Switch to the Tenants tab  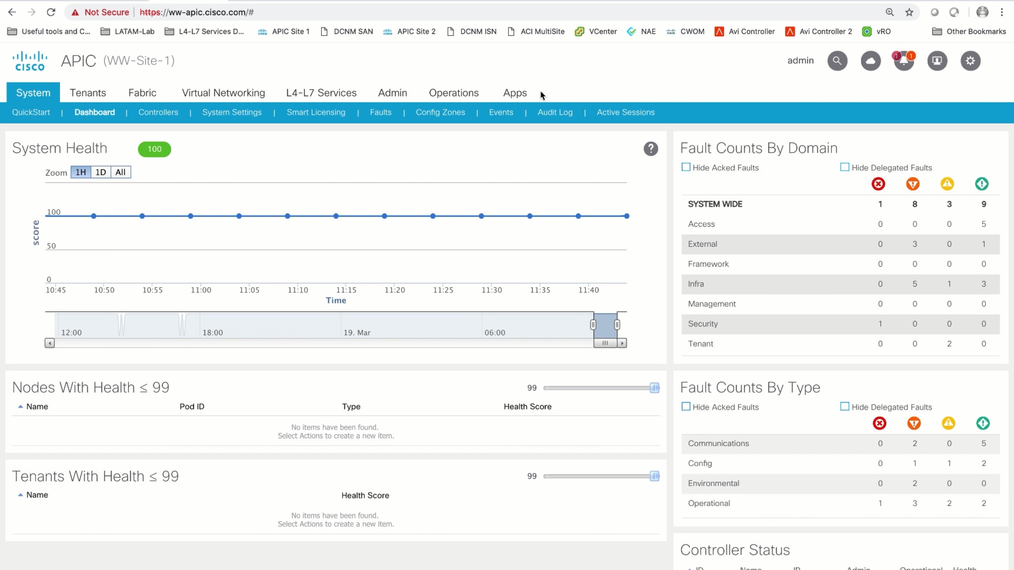pos(88,93)
